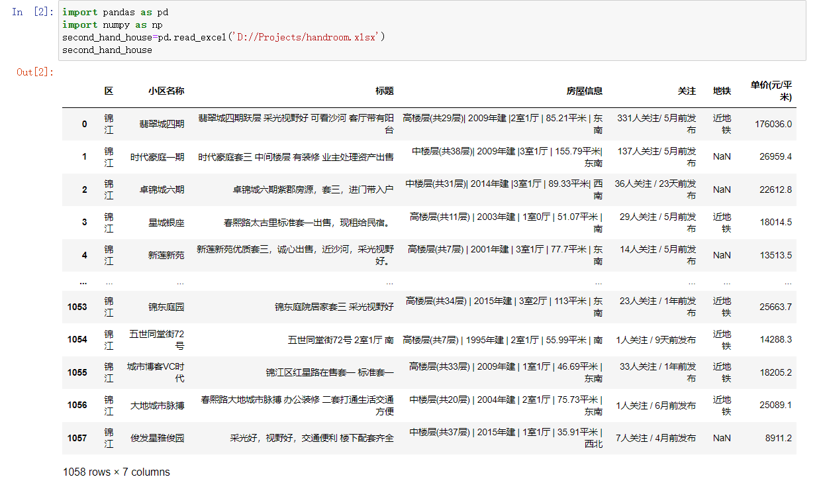The height and width of the screenshot is (479, 819).
Task: Click the 地铁 column header
Action: point(721,91)
